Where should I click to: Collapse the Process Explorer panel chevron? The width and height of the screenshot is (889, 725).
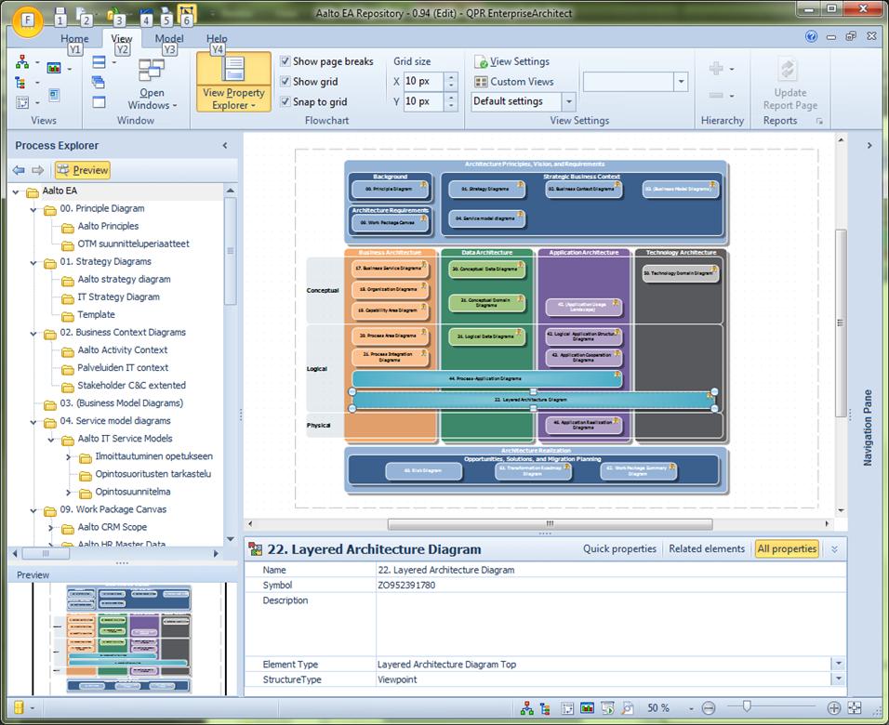(225, 146)
